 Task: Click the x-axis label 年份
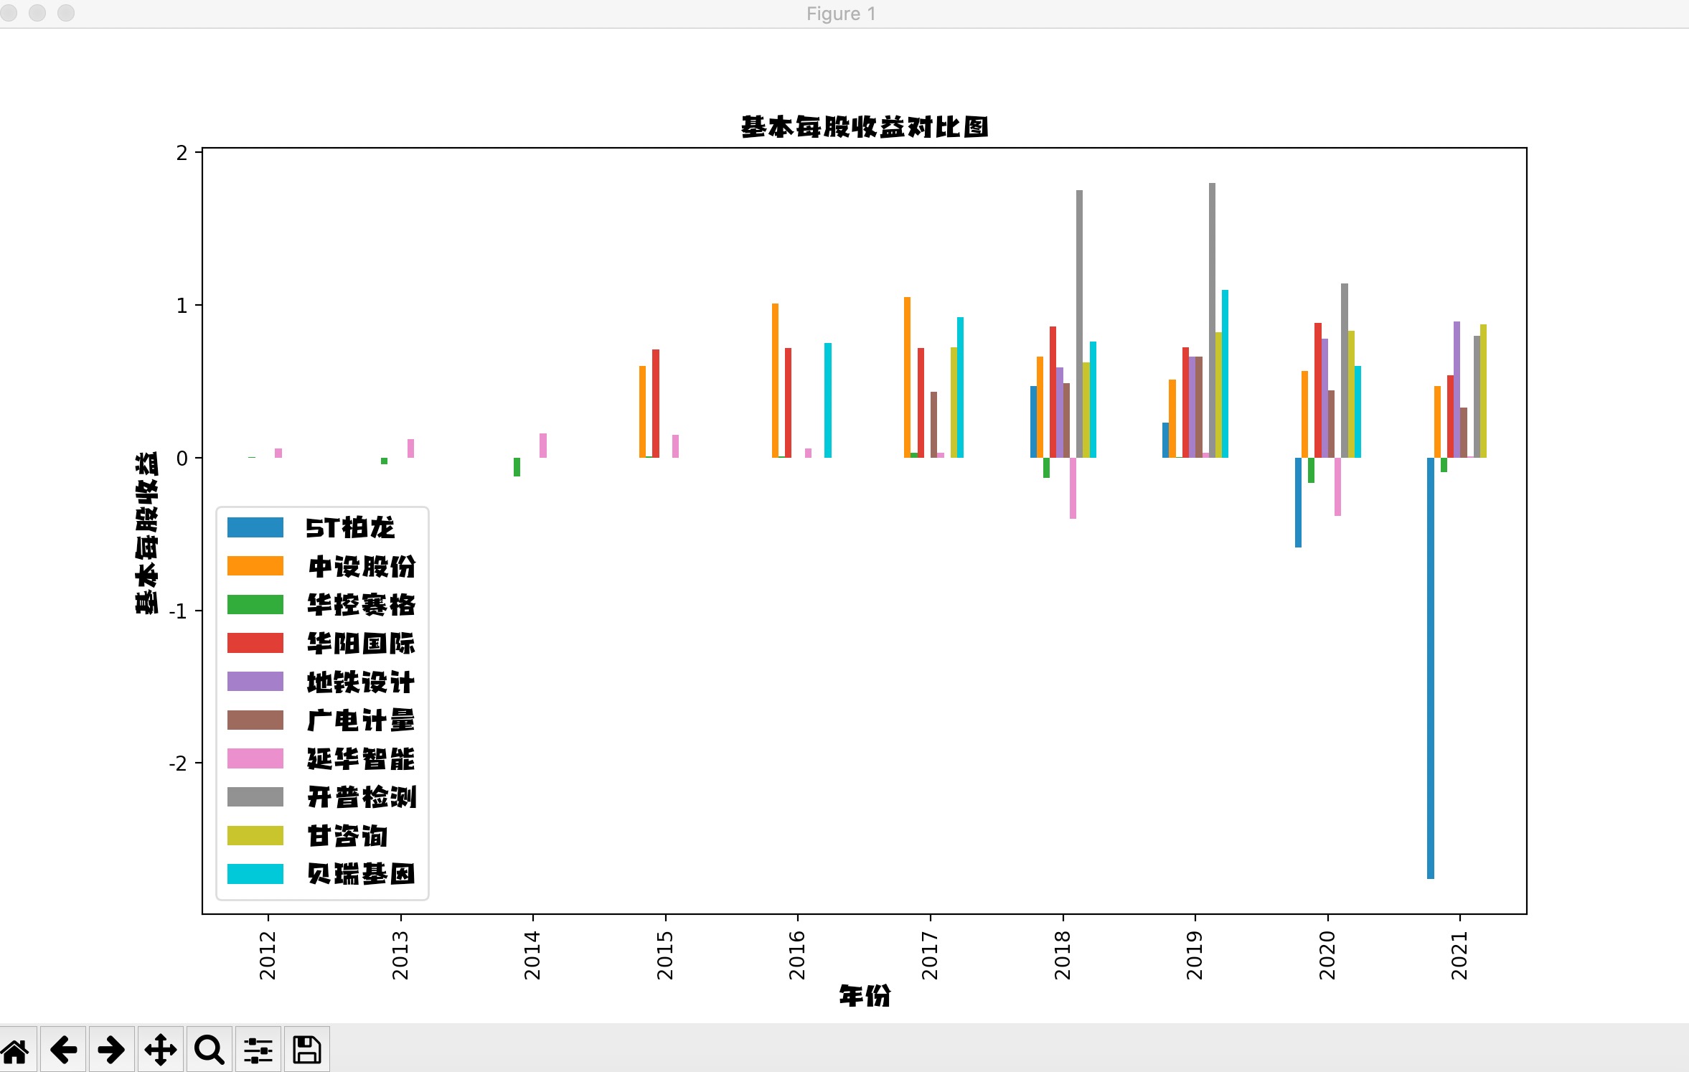[x=865, y=996]
